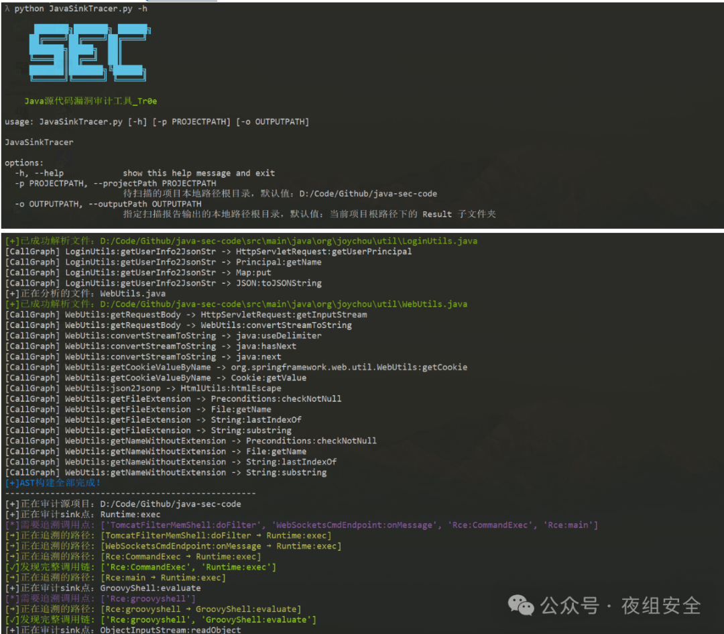Image resolution: width=724 pixels, height=634 pixels.
Task: Click the '-p PROJECTPATH, --projectPath PROJECTPATH' line
Action: [115, 183]
